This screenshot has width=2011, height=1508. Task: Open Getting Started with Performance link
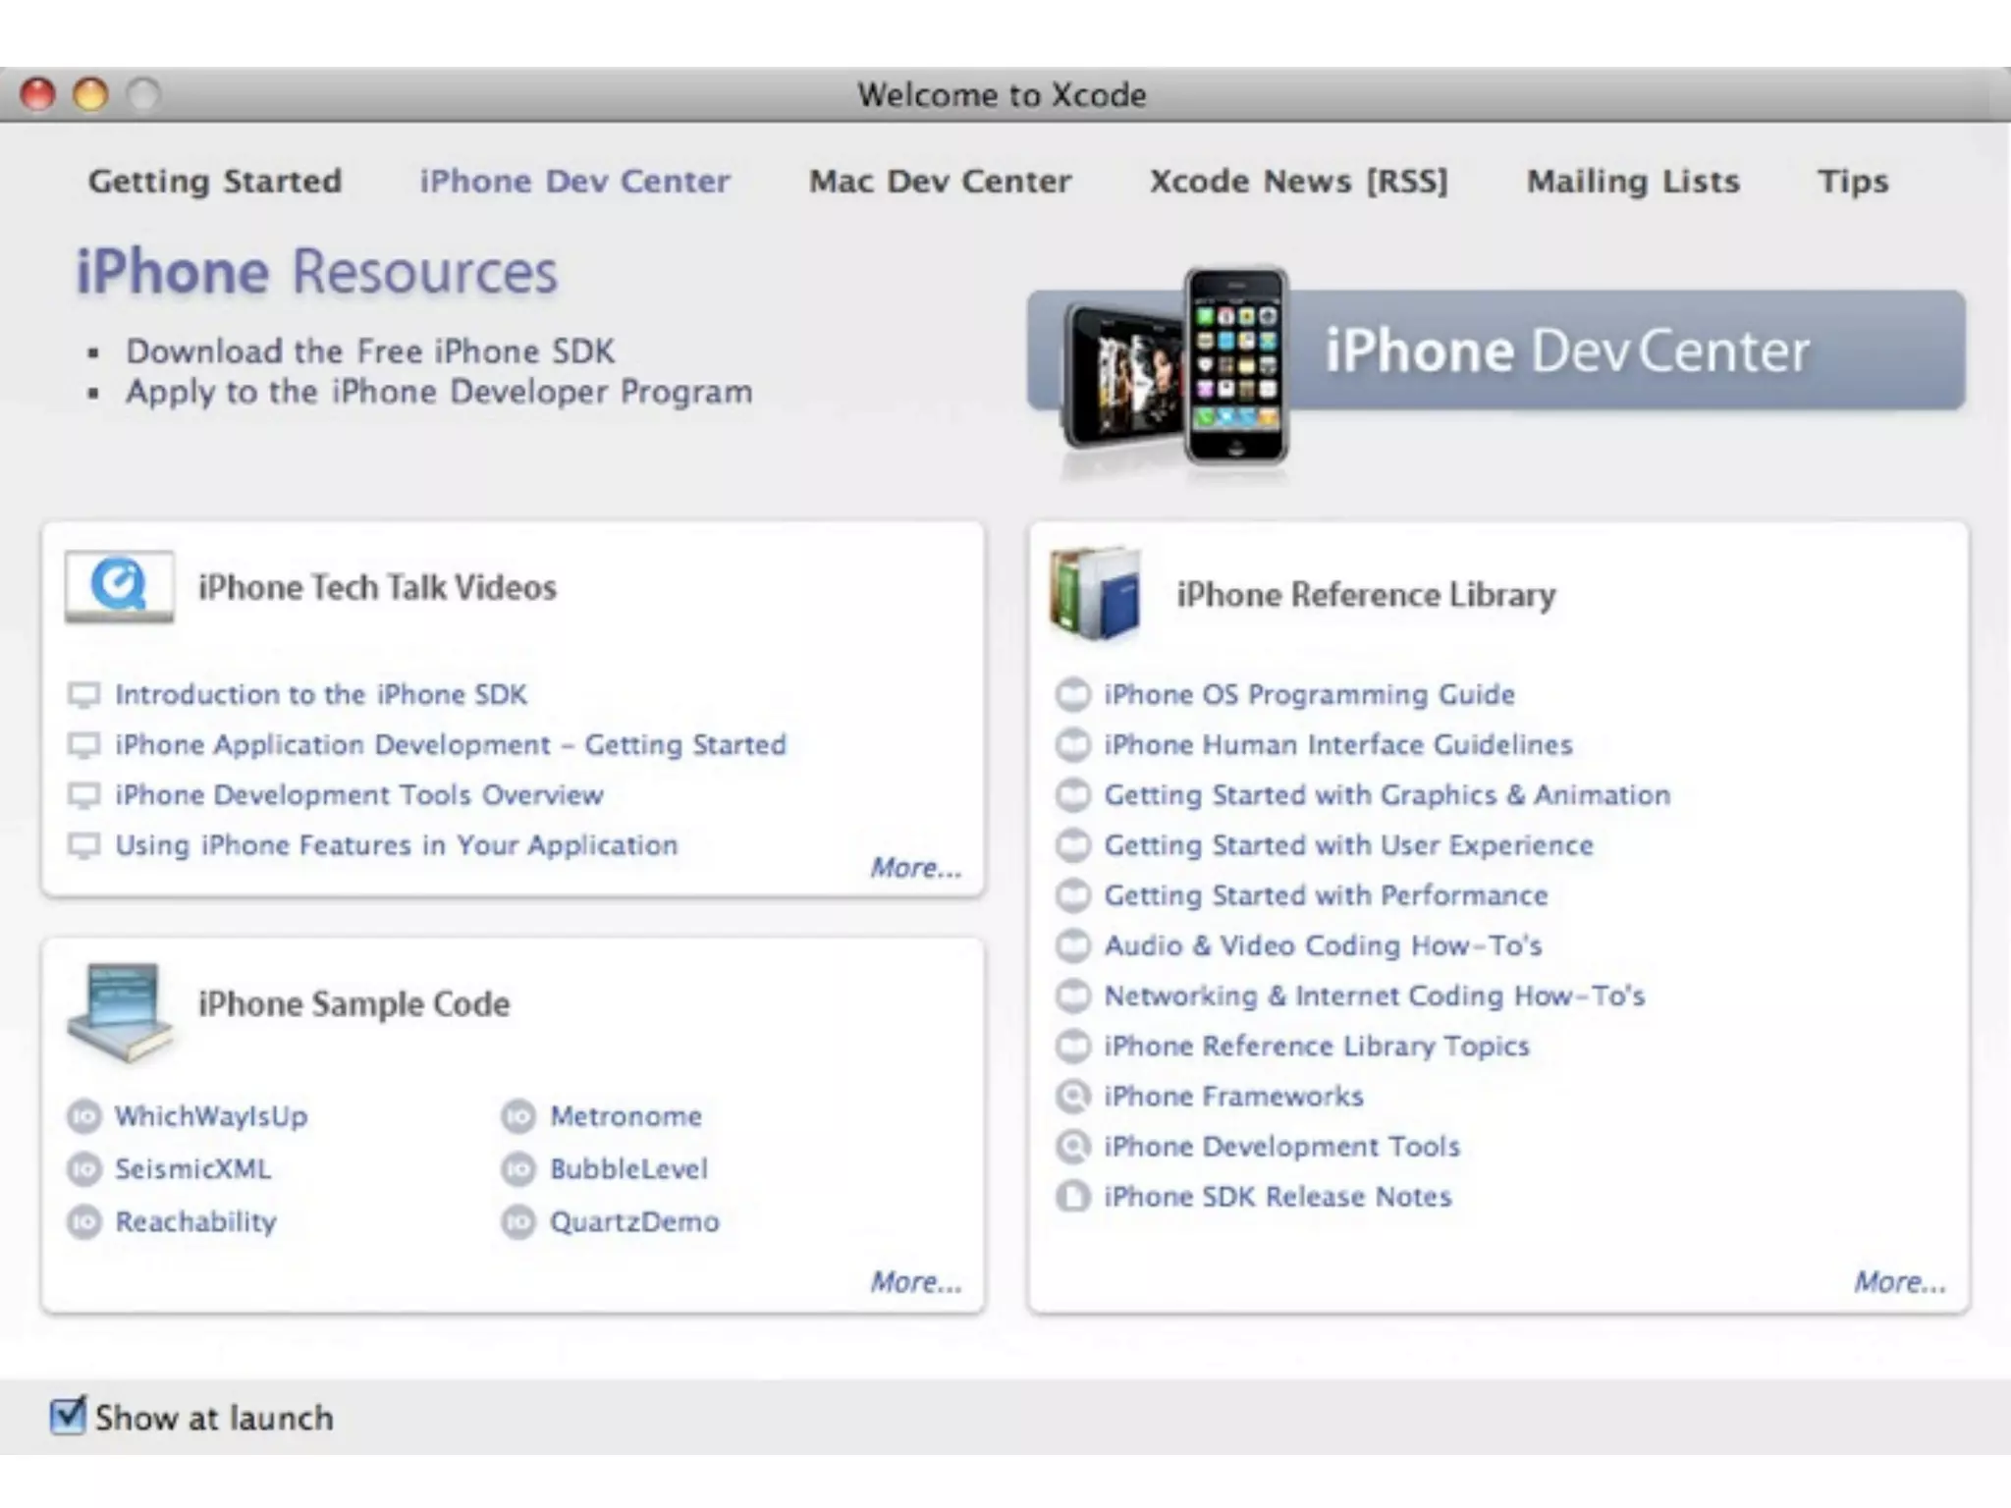1327,895
